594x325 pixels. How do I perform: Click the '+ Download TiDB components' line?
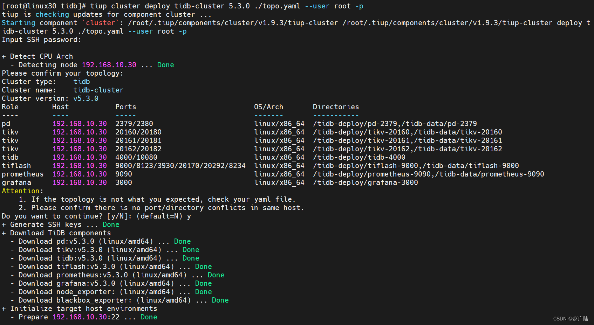point(56,233)
